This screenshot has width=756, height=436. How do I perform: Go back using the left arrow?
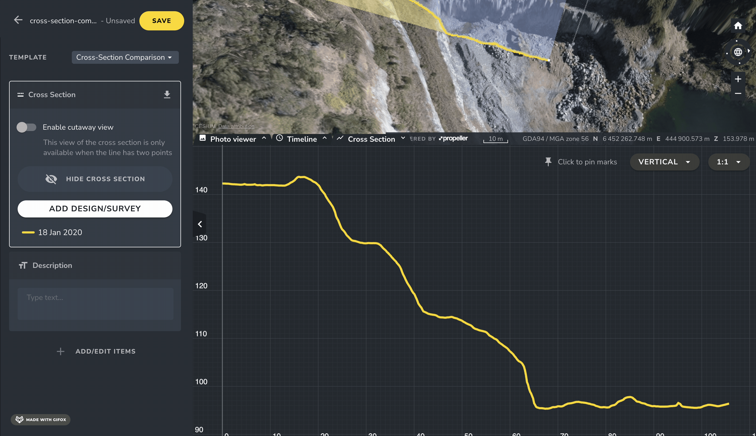tap(18, 20)
